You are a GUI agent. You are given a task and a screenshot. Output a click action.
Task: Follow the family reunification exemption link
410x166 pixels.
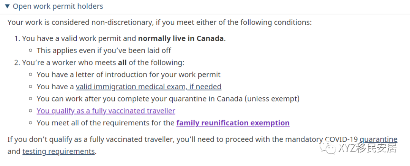click(233, 123)
